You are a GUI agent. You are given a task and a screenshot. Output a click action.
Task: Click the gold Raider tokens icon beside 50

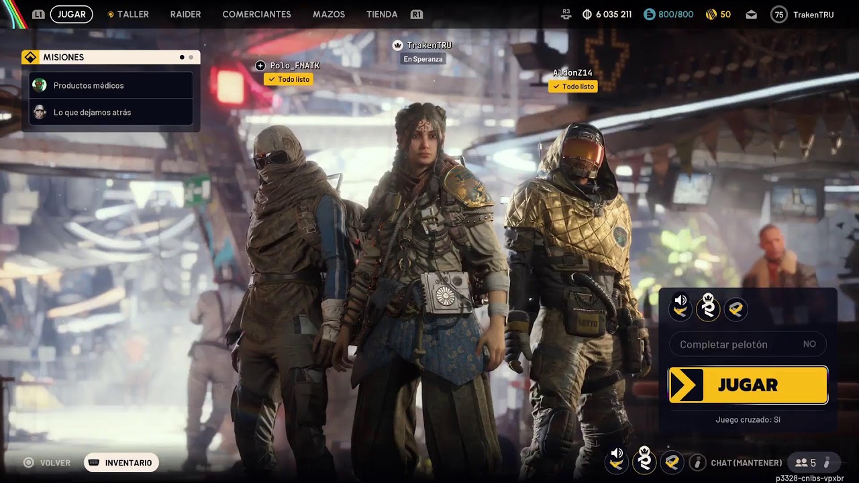pos(711,14)
